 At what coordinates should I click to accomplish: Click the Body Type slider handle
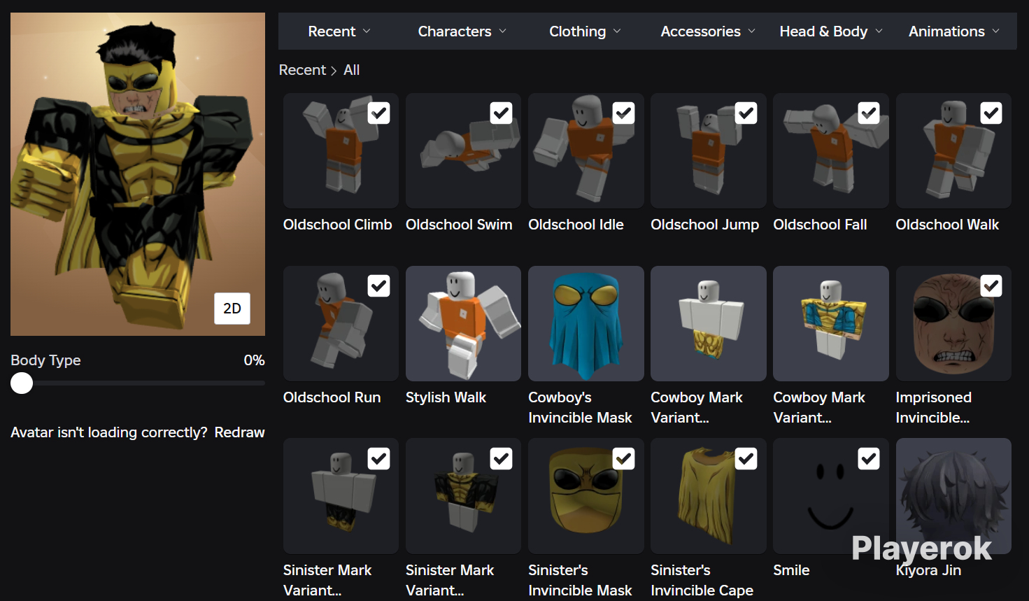(x=22, y=383)
